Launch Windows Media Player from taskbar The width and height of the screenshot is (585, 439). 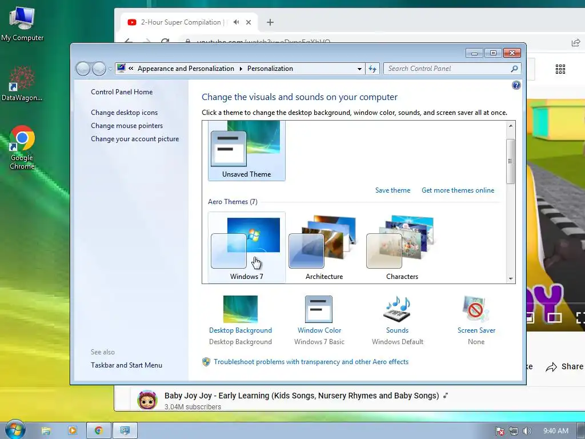(73, 431)
